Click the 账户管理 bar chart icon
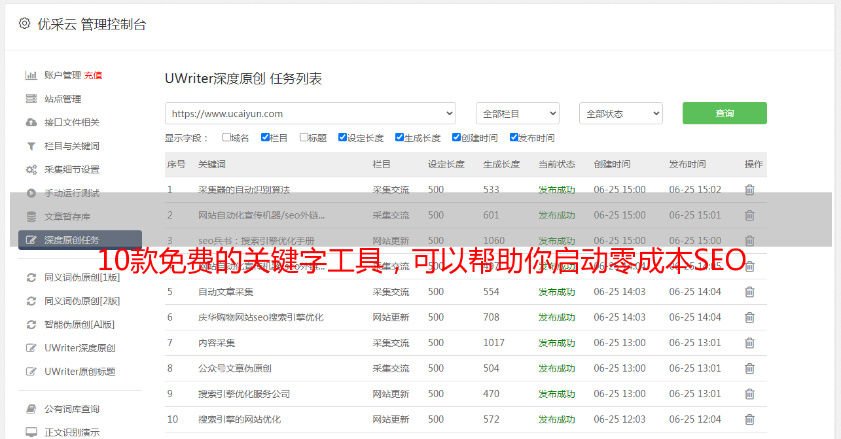Viewport: 841px width, 439px height. pos(31,75)
